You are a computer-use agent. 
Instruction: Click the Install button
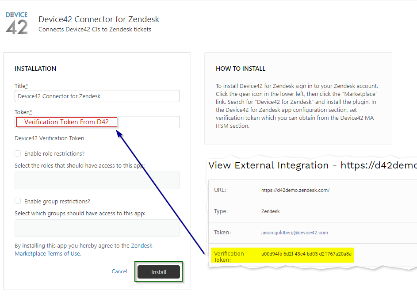click(158, 272)
